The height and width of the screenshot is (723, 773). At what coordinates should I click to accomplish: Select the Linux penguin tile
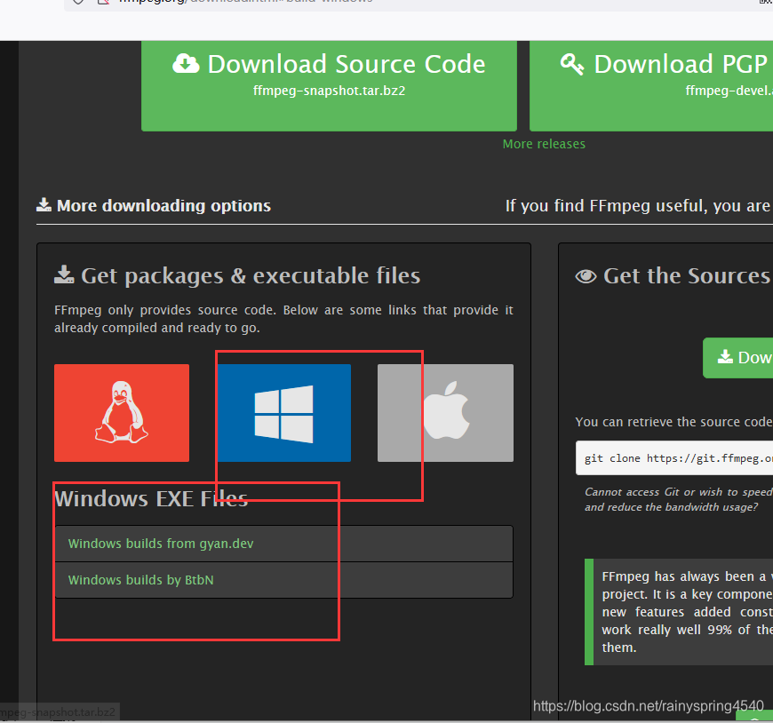pyautogui.click(x=122, y=413)
